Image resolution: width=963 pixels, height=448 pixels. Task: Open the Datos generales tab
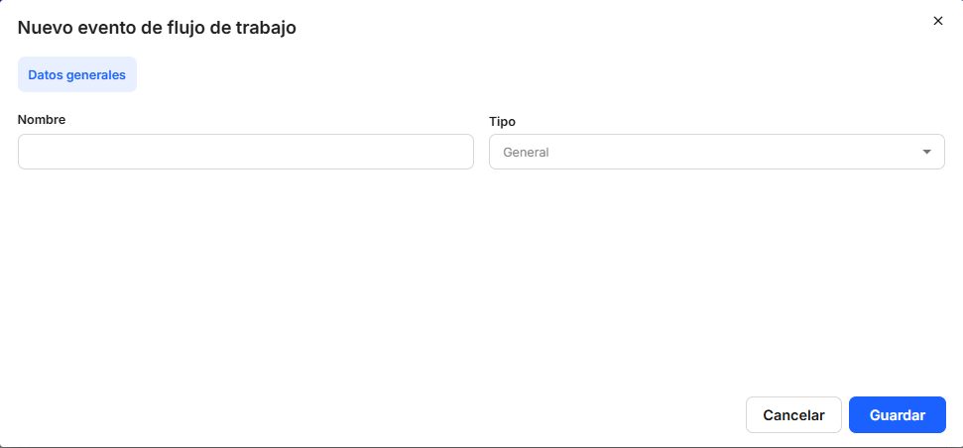pos(76,75)
